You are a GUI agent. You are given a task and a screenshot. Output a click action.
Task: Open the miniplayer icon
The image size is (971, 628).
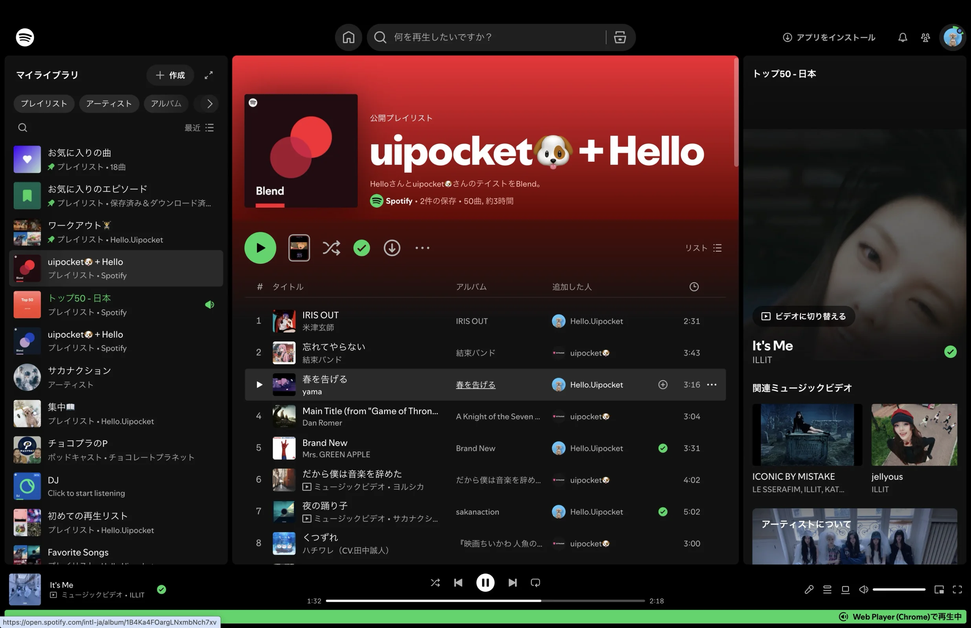(939, 590)
